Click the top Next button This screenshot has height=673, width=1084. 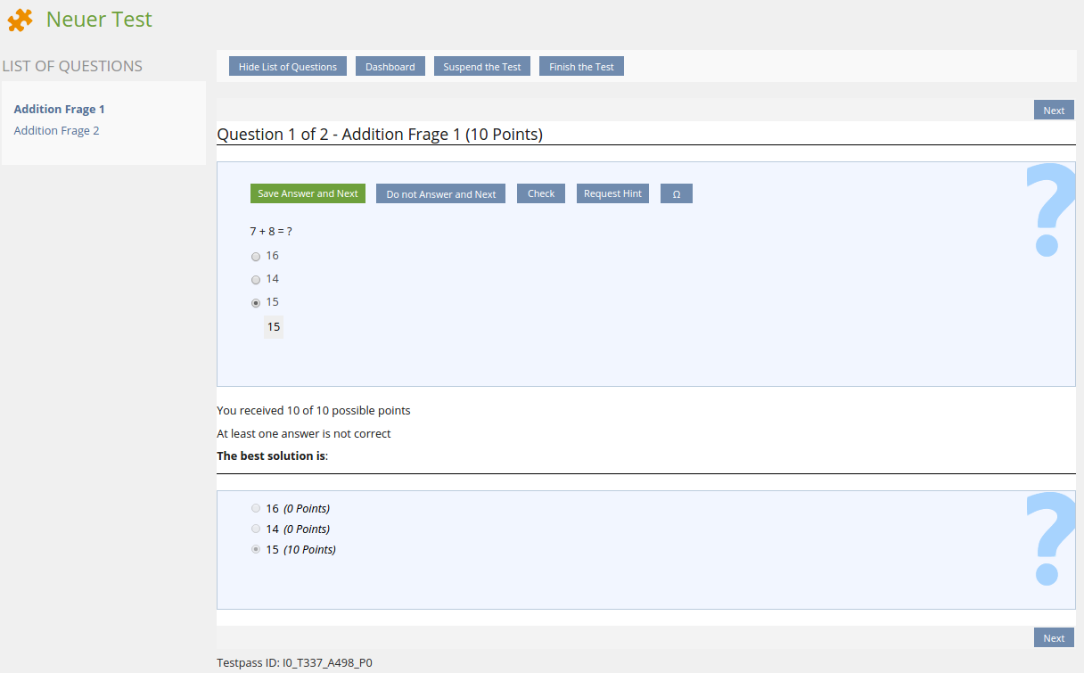click(1054, 111)
